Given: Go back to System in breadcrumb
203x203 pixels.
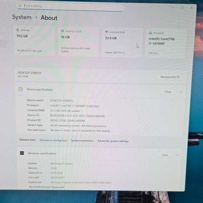Looking at the screenshot, I should click(22, 17).
